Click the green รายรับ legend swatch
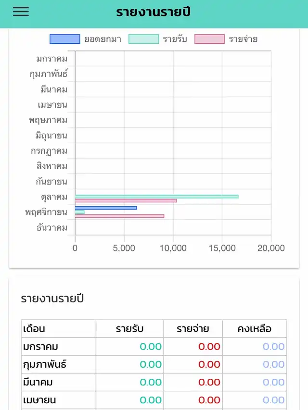Image resolution: width=308 pixels, height=410 pixels. pyautogui.click(x=143, y=39)
